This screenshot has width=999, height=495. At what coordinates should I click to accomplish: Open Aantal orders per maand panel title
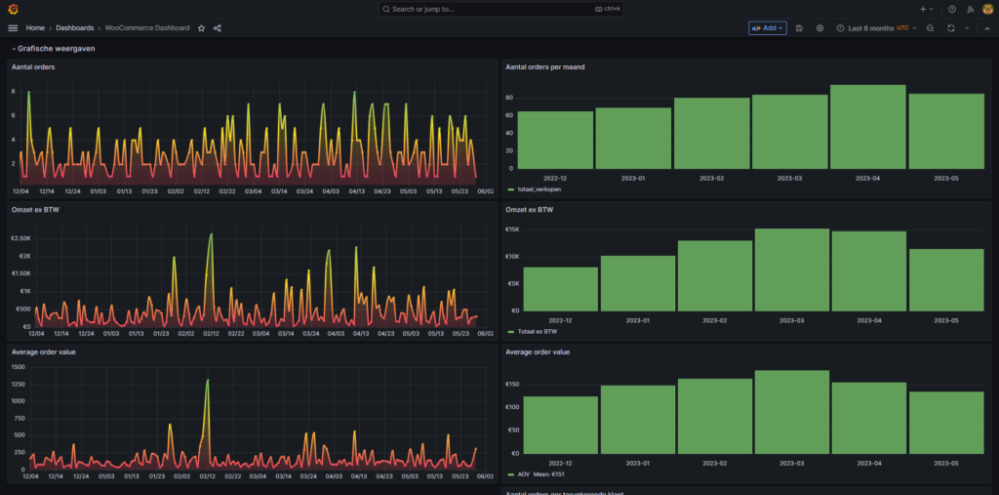(544, 66)
